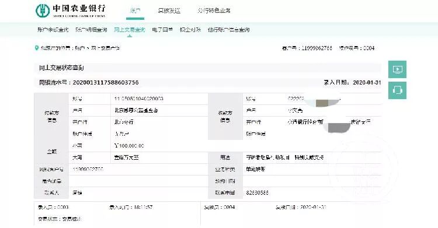Screen dimensions: 438x228
Task: Select the 账户 top tab
Action: [135, 10]
